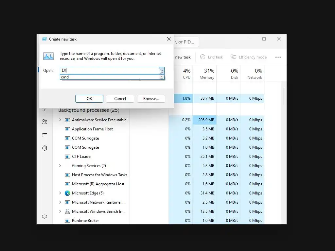Image resolution: width=335 pixels, height=251 pixels.
Task: Expand the Microsoft Edge (5) group
Action: [x=60, y=193]
